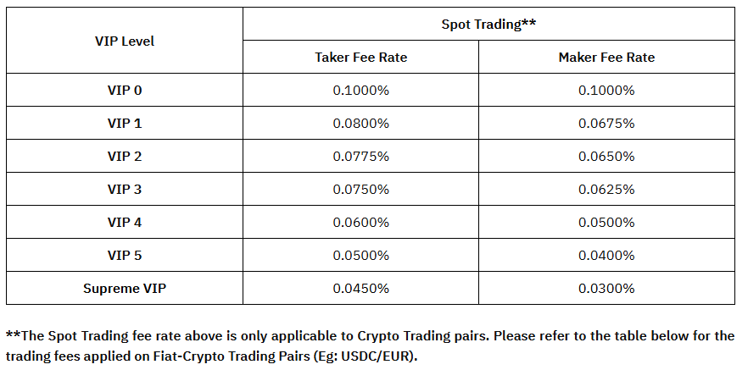Select the VIP 2 row label
Viewport: 748px width, 370px height.
coord(125,157)
